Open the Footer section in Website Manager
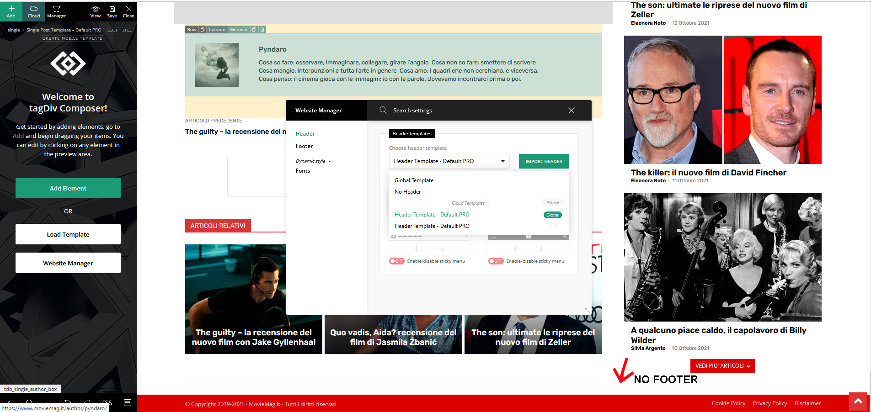 [x=305, y=146]
